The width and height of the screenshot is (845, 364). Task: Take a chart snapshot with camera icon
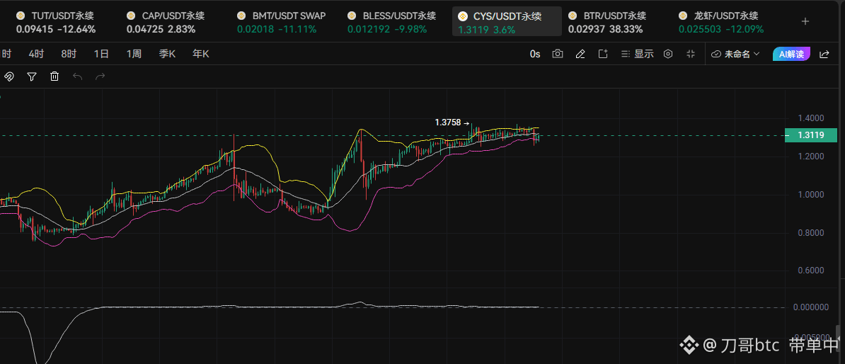click(558, 54)
